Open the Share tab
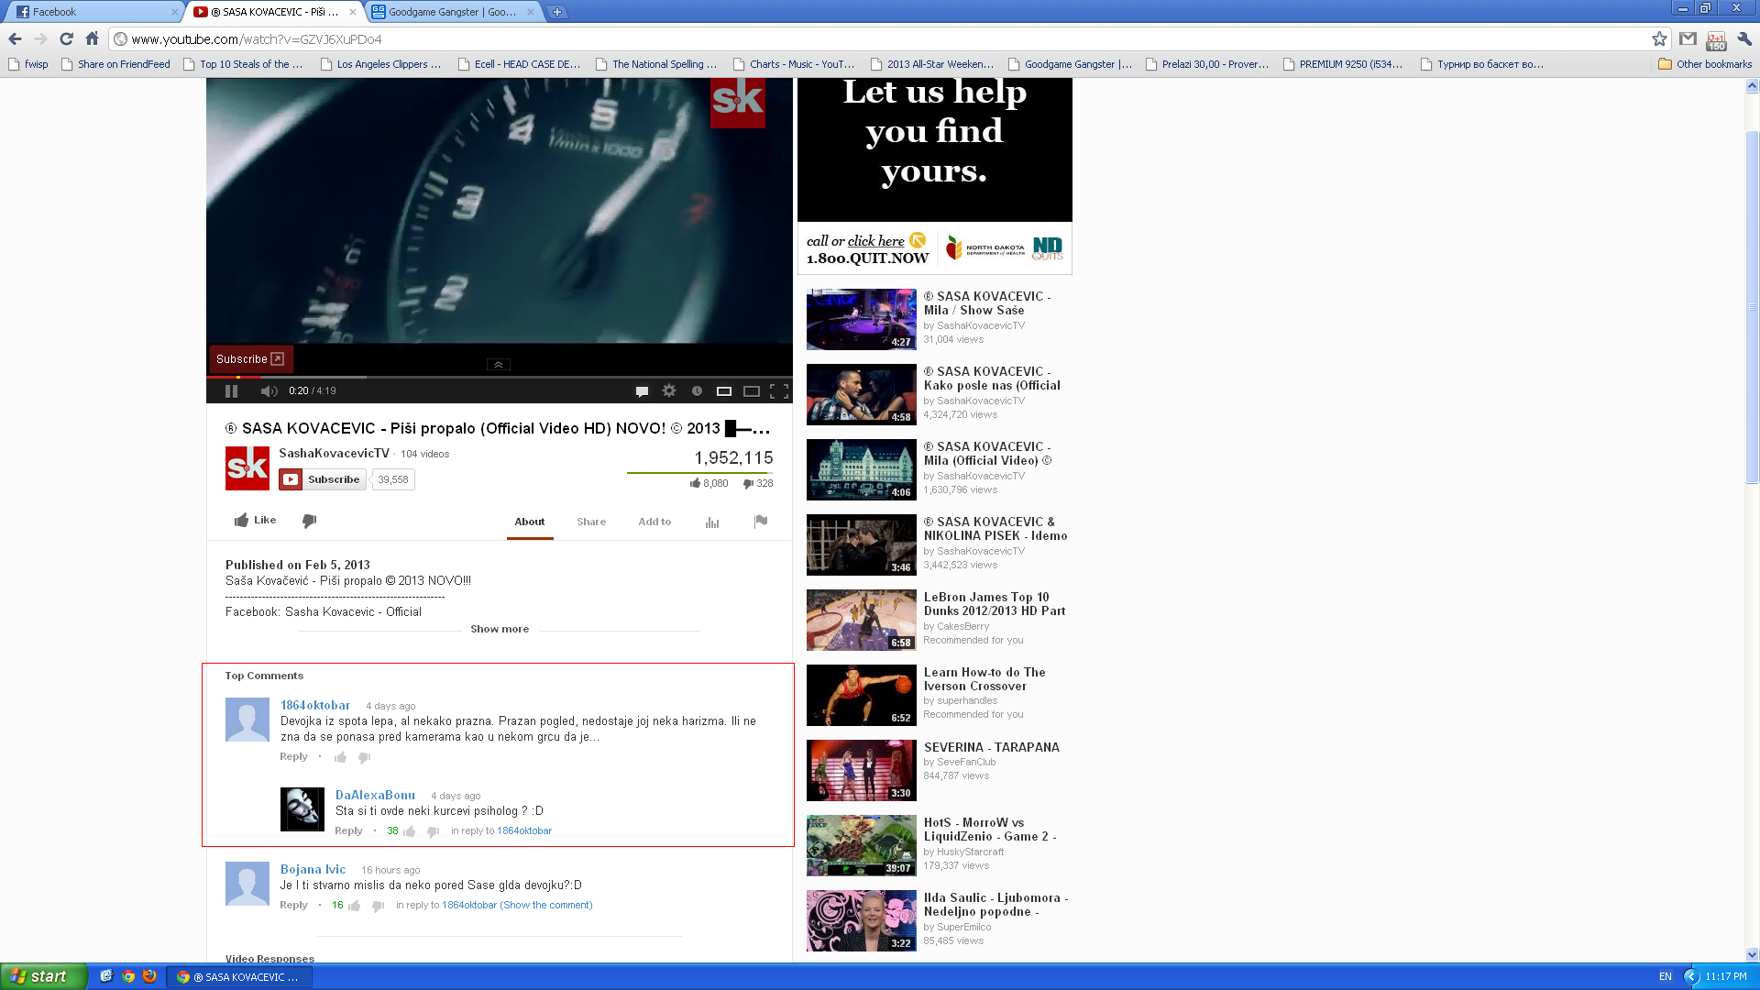Viewport: 1760px width, 990px height. click(591, 522)
